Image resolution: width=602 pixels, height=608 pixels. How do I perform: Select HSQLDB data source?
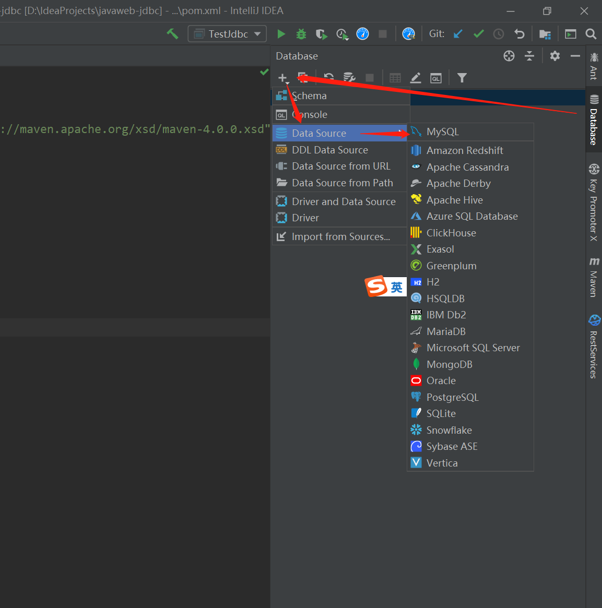click(470, 299)
